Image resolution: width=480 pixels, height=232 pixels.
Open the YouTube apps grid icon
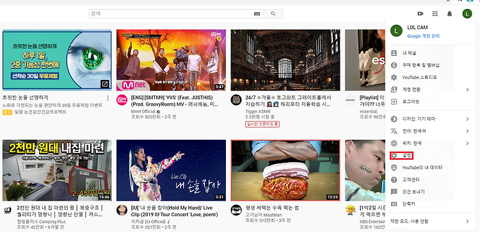pos(435,14)
